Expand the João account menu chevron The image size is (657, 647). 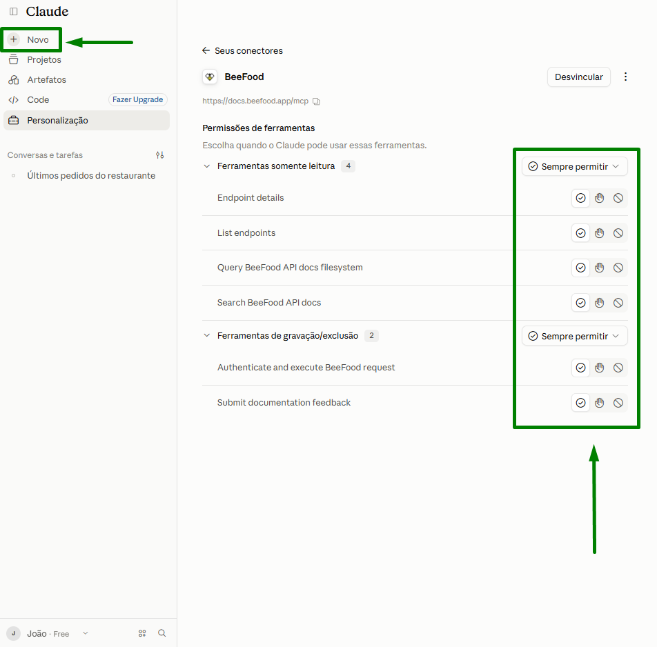click(x=86, y=633)
